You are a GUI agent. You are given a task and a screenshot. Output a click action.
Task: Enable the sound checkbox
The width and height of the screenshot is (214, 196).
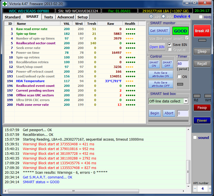[195, 138]
